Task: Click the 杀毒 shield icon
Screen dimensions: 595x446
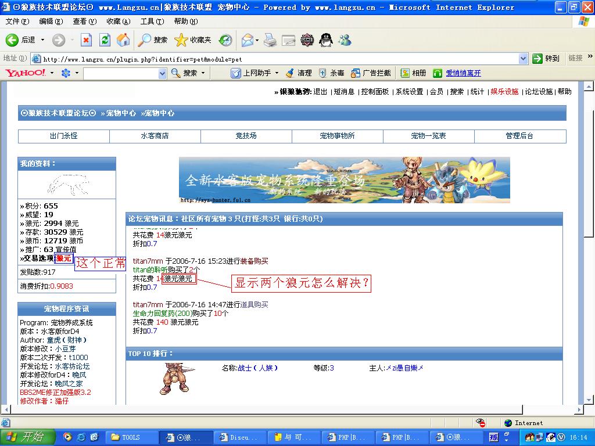Action: 322,73
